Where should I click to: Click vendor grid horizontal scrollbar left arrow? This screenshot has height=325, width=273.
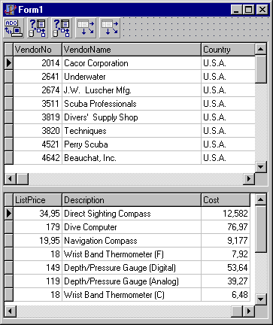pyautogui.click(x=11, y=179)
